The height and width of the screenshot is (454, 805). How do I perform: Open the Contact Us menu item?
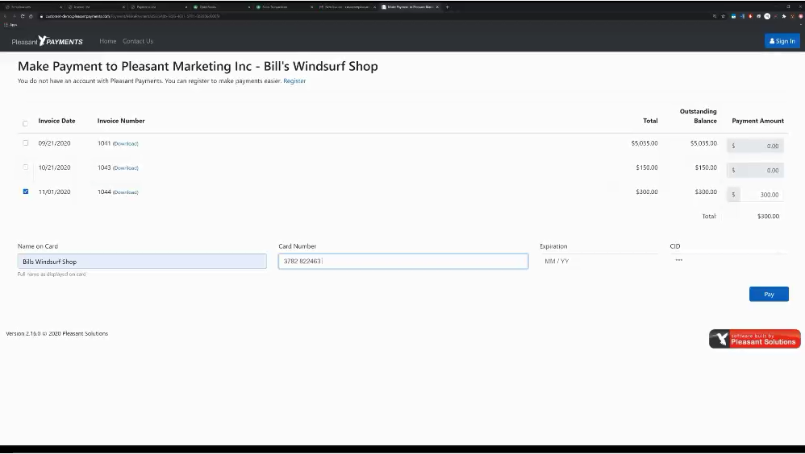point(137,41)
